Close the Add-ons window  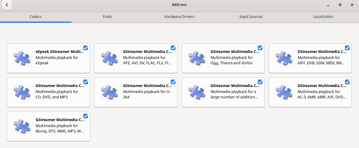352,5
